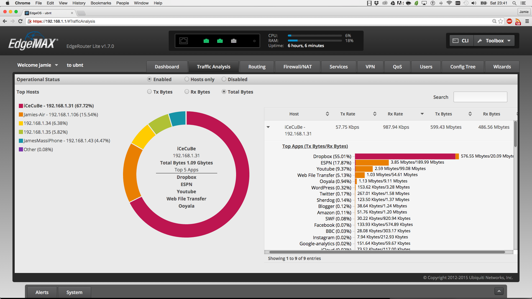Screen dimensions: 532x299
Task: Open the CLI terminal button
Action: click(x=461, y=41)
